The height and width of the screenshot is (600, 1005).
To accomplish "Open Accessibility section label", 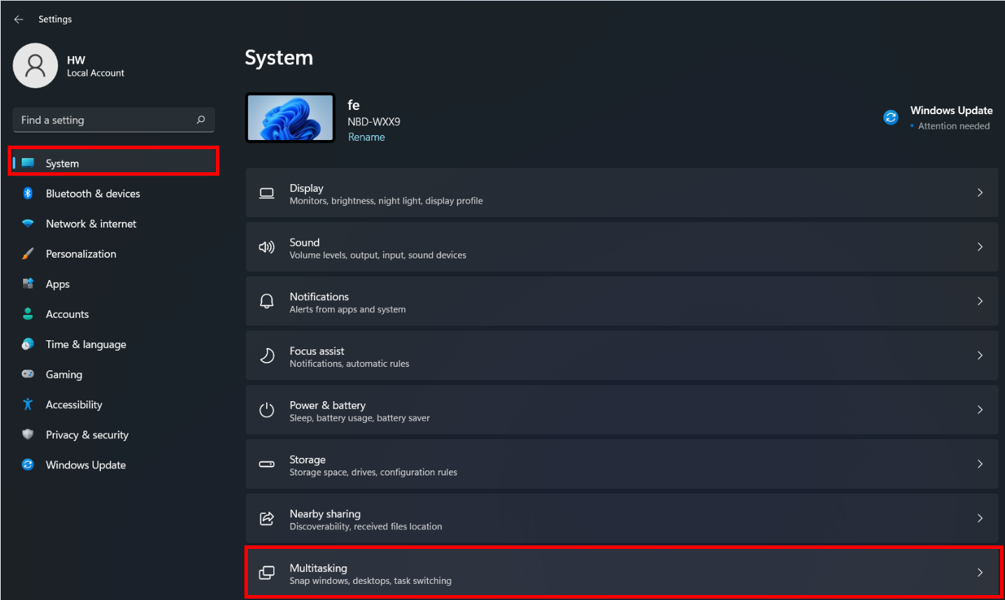I will point(74,405).
